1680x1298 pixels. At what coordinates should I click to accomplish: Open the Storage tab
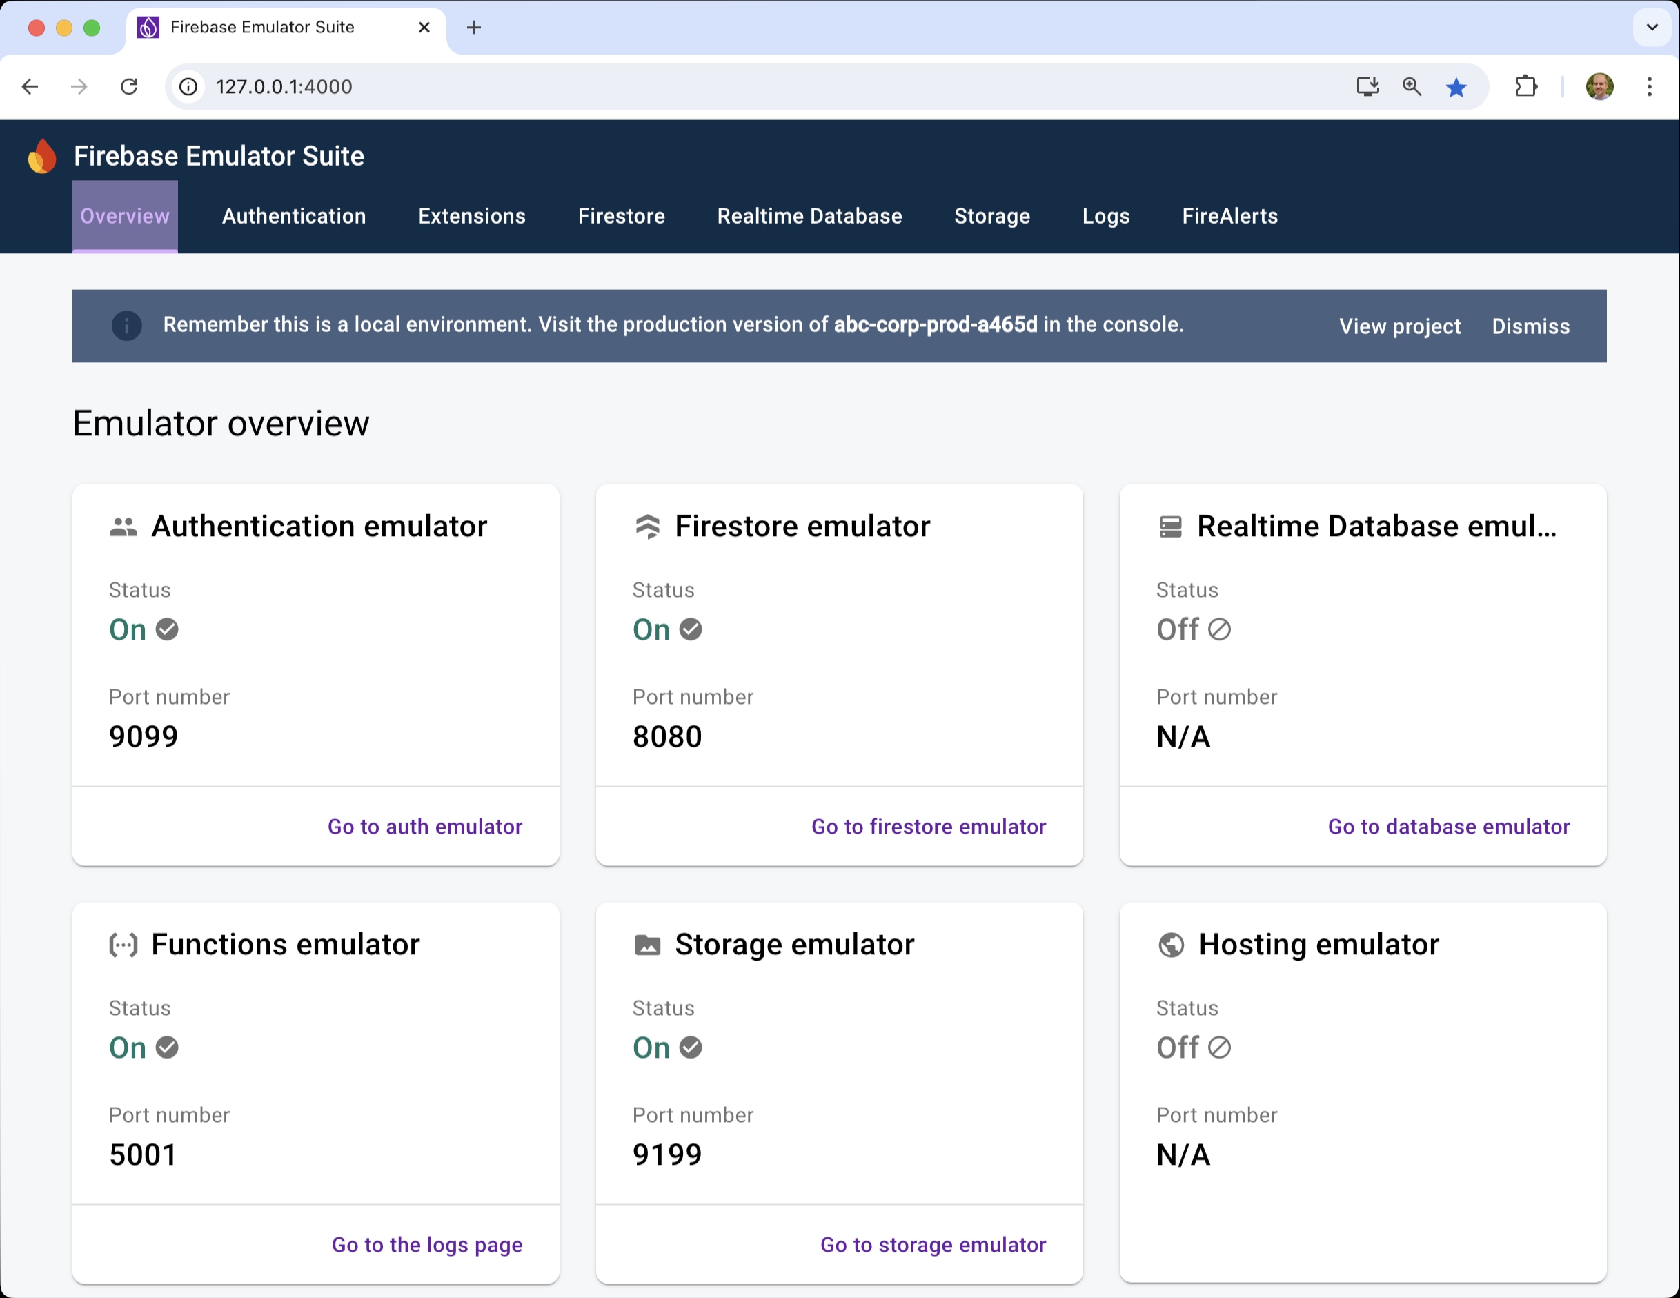[991, 216]
